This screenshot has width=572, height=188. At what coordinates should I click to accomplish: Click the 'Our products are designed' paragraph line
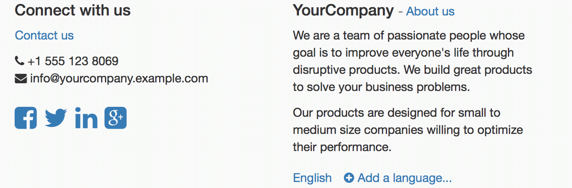[397, 113]
